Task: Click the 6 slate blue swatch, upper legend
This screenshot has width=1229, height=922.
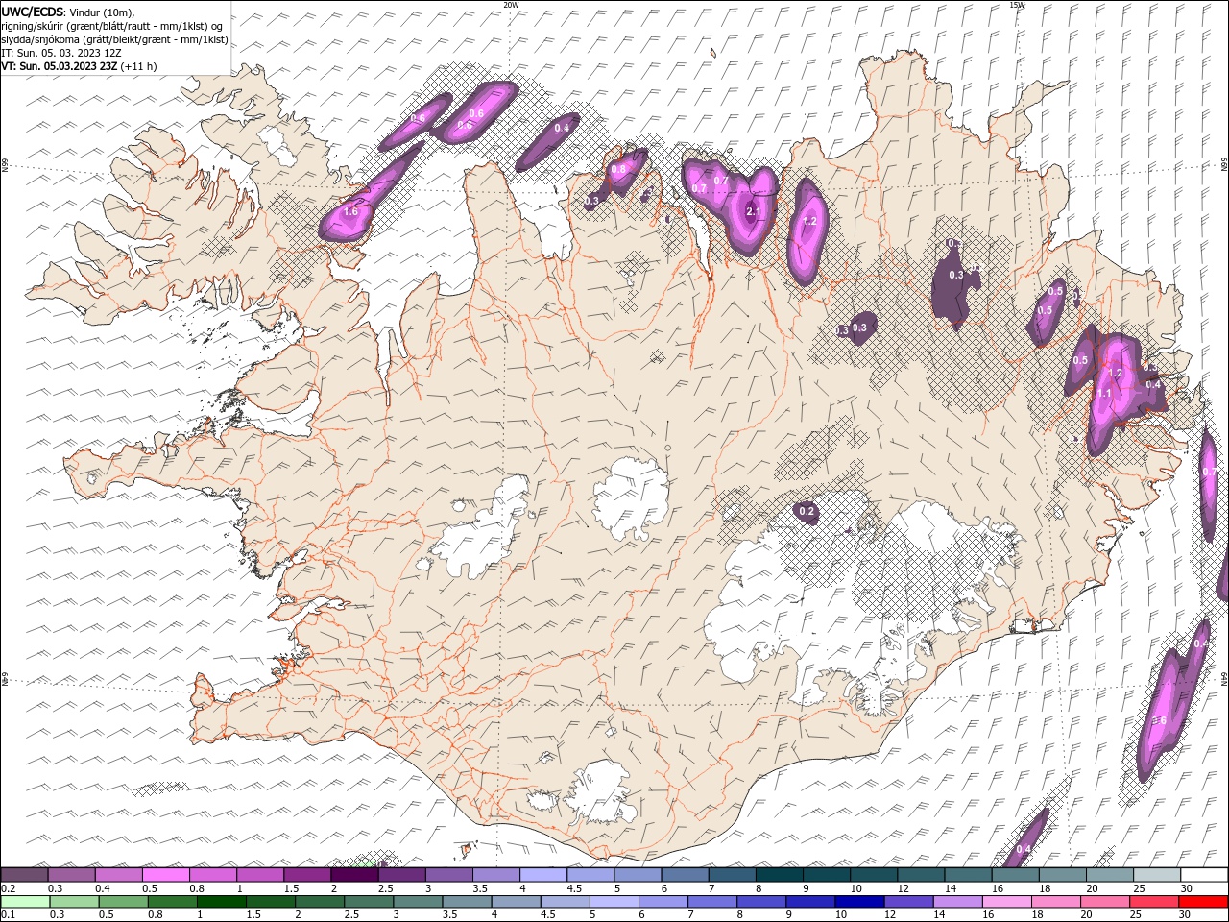Action: (x=684, y=875)
